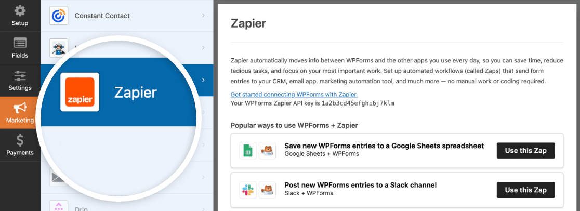
Task: Click "Post new WPForms entries to a Slack channel"
Action: click(361, 185)
